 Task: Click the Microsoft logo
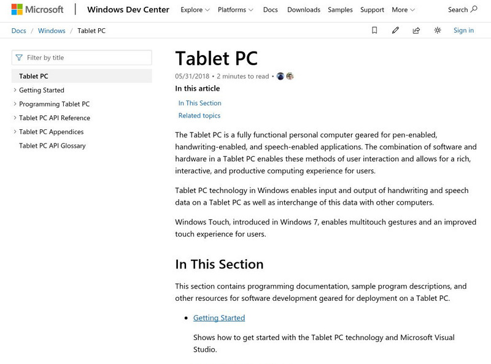tap(37, 10)
